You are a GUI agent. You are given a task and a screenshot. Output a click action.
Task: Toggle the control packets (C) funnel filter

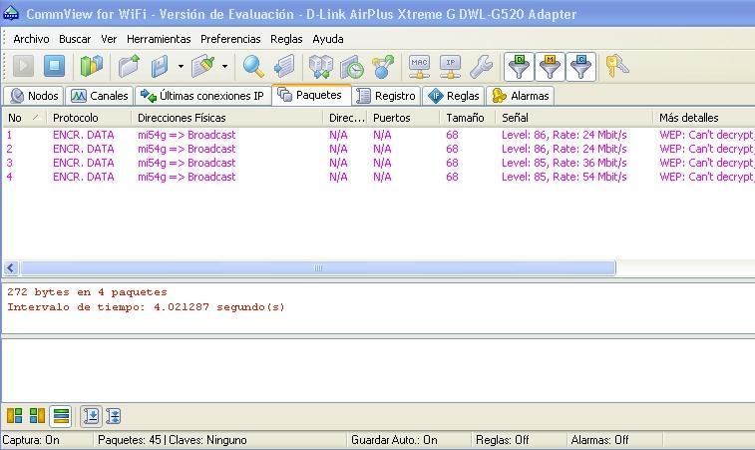click(581, 66)
